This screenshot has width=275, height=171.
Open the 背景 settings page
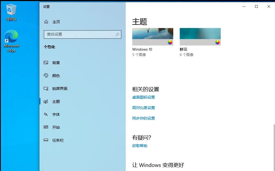pos(56,63)
